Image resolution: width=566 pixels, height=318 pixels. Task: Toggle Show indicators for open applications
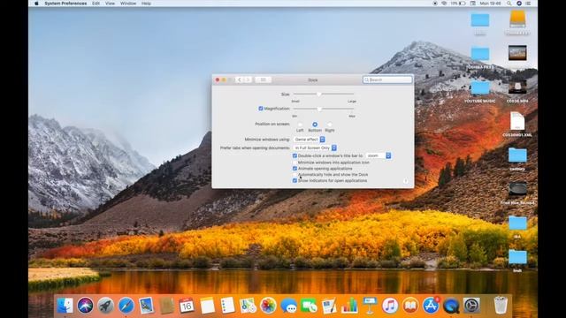pos(294,180)
